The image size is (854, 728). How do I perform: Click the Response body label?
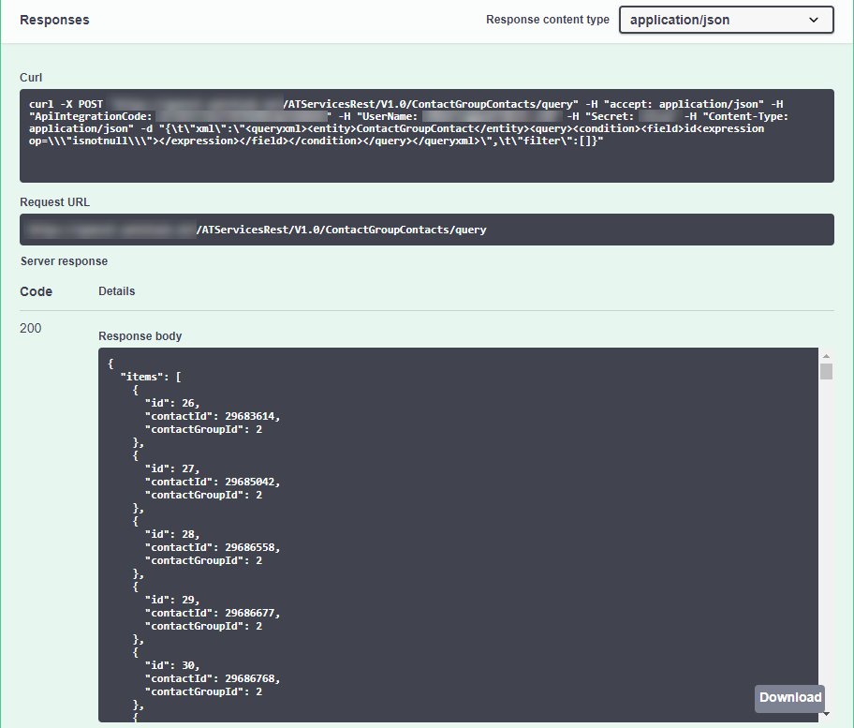[x=140, y=335]
